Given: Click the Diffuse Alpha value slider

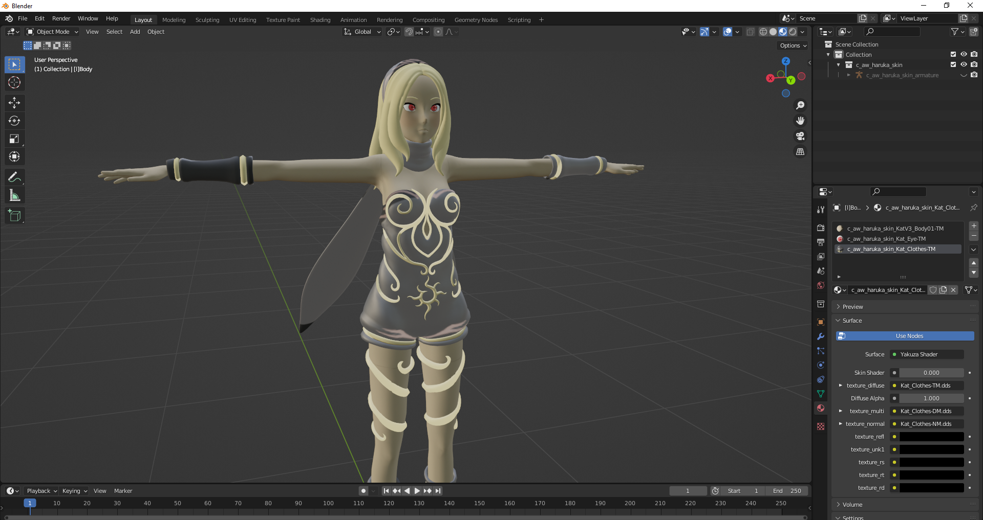Looking at the screenshot, I should point(931,398).
